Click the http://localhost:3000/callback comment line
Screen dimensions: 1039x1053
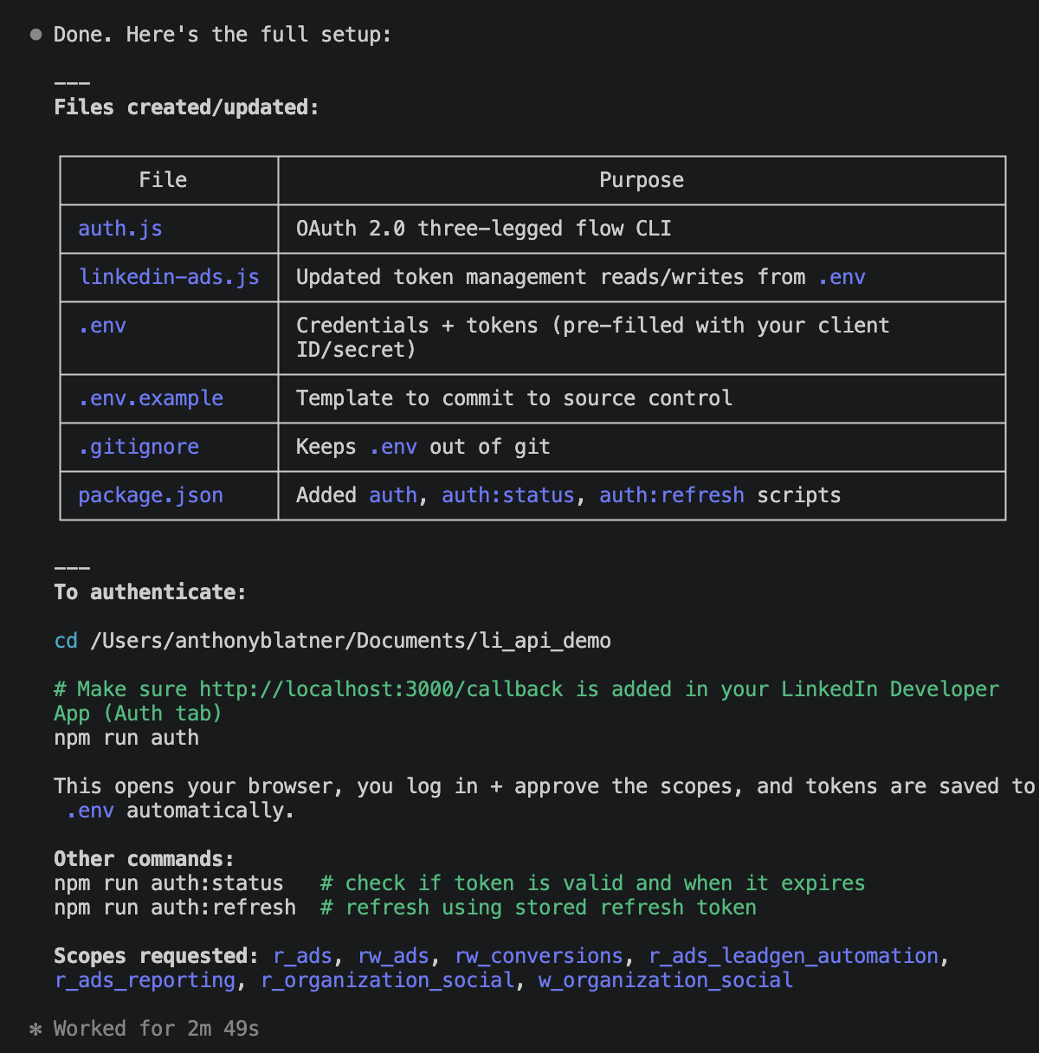click(526, 701)
